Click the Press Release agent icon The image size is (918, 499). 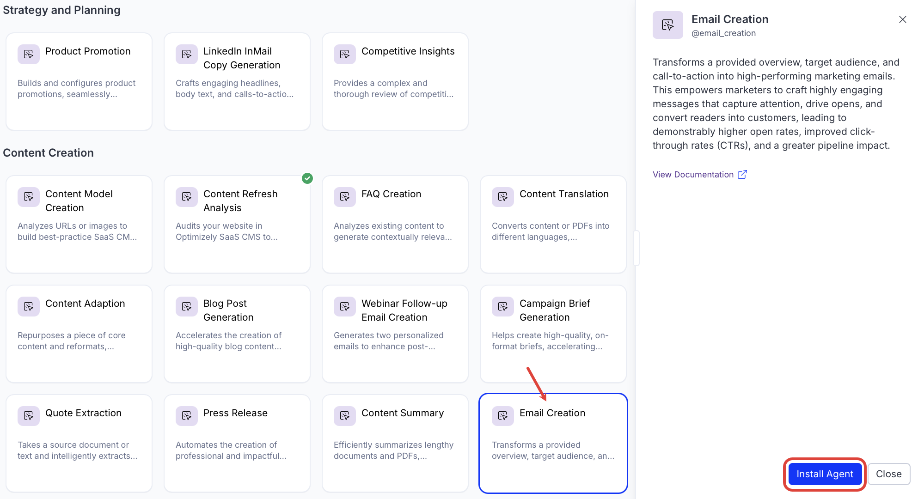click(187, 416)
